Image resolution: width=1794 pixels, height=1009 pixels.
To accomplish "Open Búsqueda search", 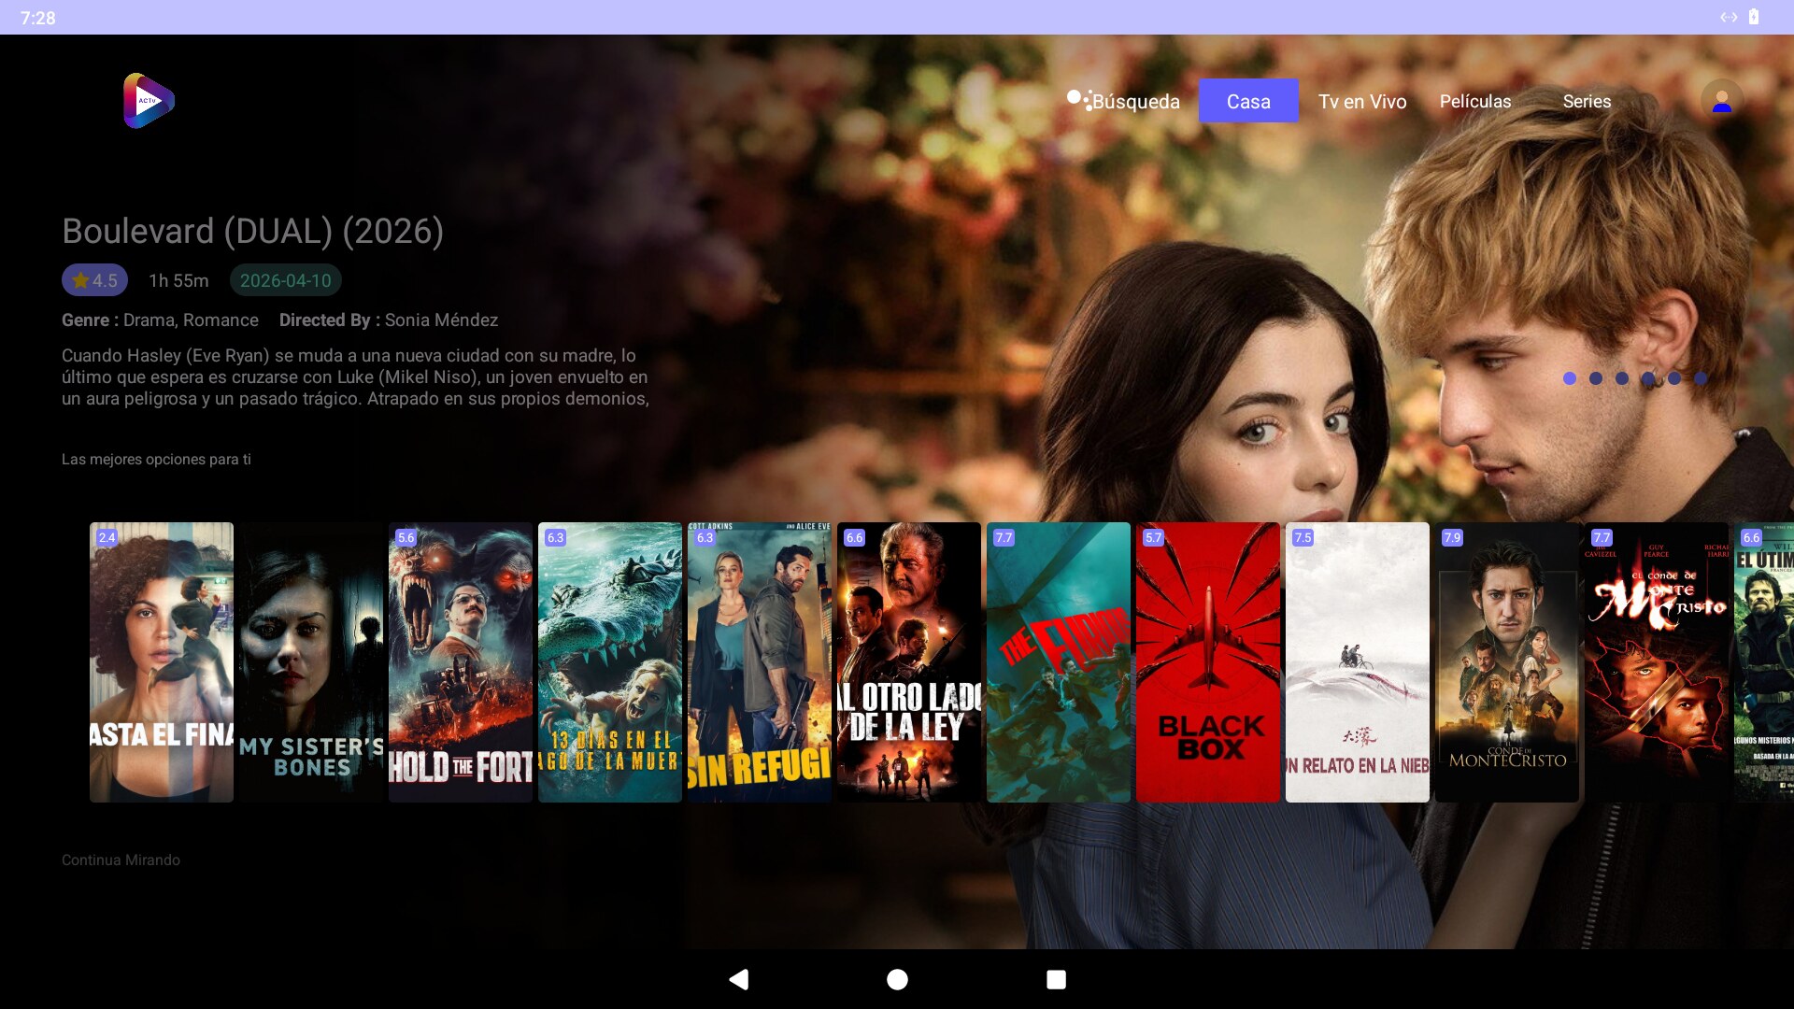I will tap(1124, 101).
